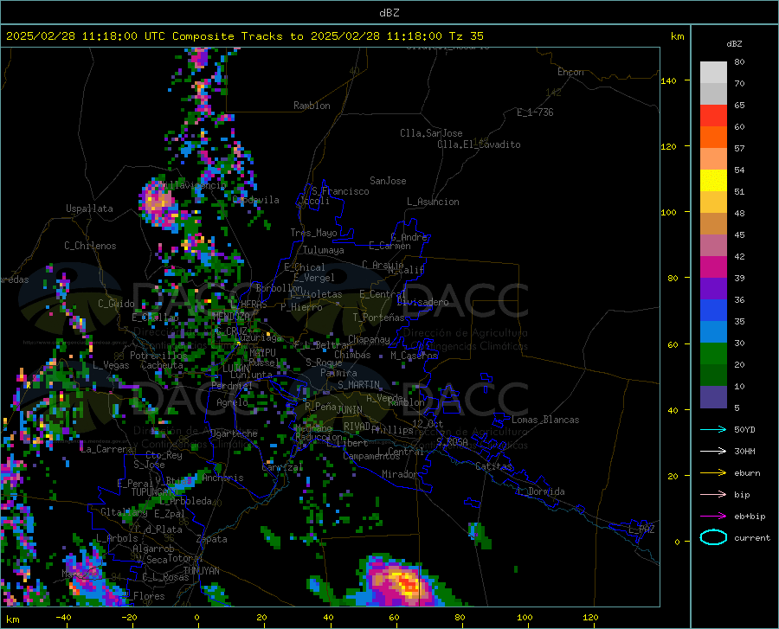This screenshot has height=629, width=779.
Task: Click the 'current' legend label
Action: pos(752,537)
